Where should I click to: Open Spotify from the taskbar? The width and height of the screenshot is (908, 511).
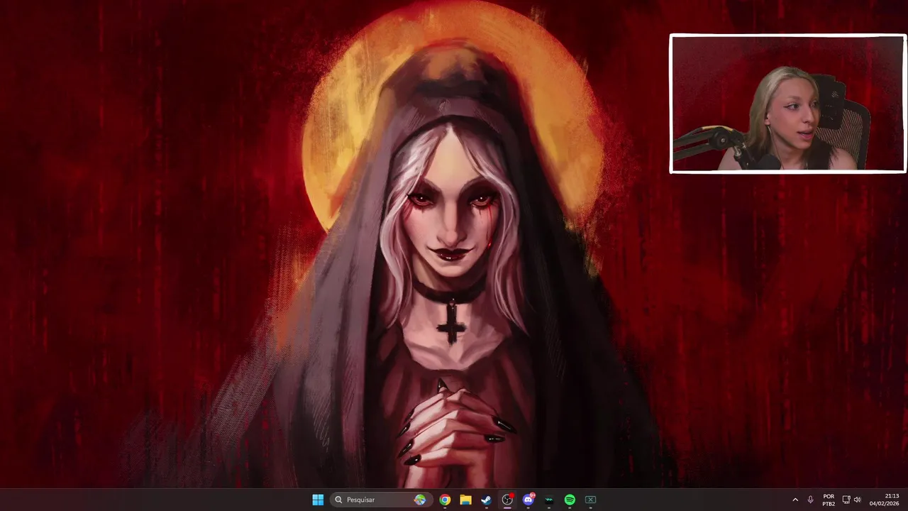click(x=570, y=500)
